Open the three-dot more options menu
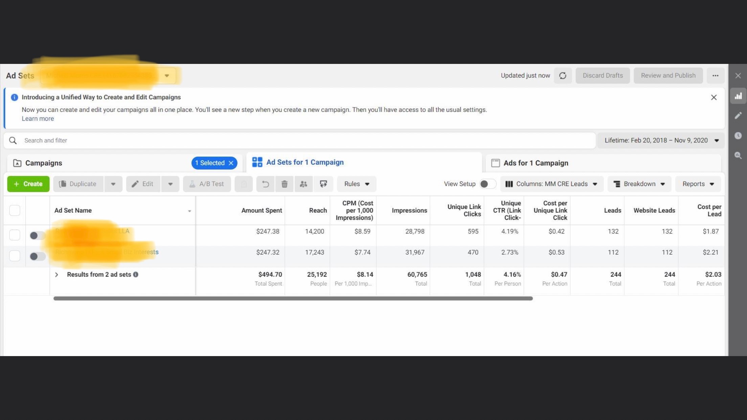 715,75
